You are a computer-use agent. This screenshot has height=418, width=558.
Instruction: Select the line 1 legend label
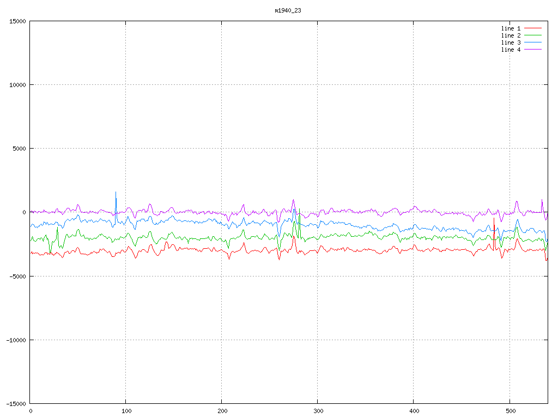511,28
